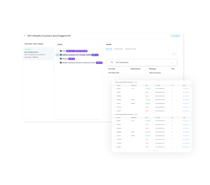
Task: Select the Start node label
Action: tap(64, 51)
